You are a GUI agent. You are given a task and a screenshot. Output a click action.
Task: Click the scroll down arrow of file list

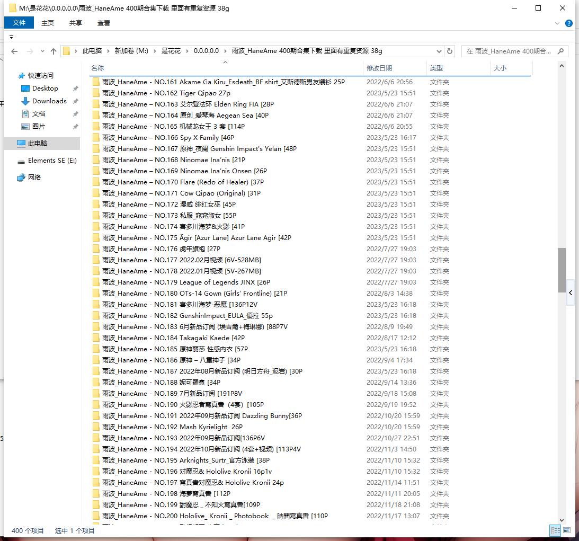pyautogui.click(x=562, y=520)
